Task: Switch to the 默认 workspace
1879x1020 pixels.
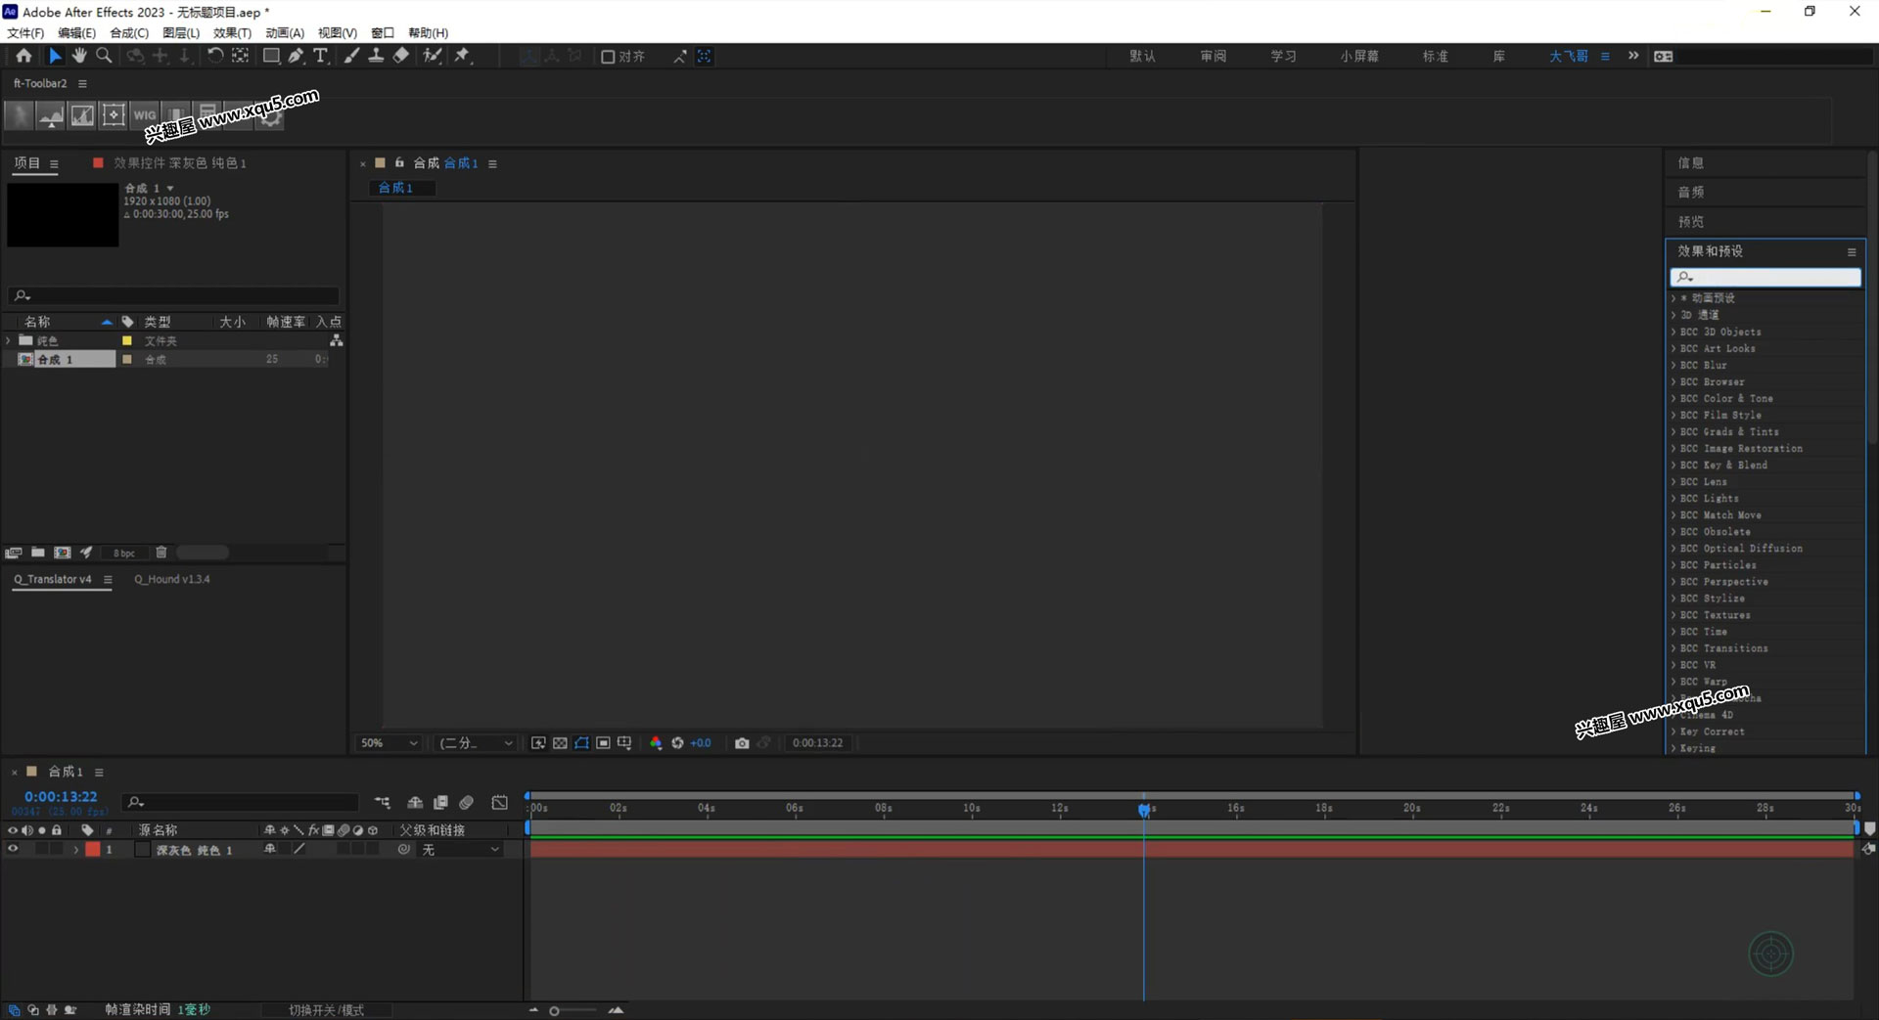Action: pos(1142,57)
